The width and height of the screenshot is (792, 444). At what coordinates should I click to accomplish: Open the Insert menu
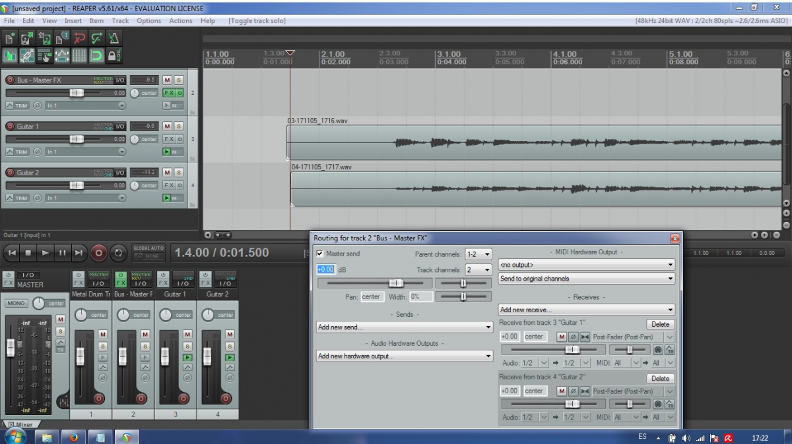point(73,20)
